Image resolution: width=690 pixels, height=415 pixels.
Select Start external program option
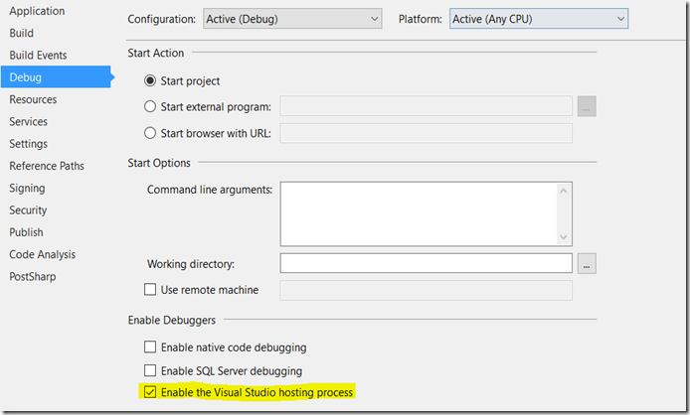151,106
